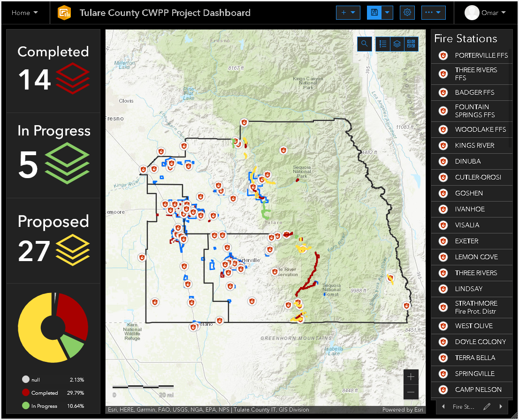
Task: Select BADGER FFS station row
Action: [x=472, y=93]
